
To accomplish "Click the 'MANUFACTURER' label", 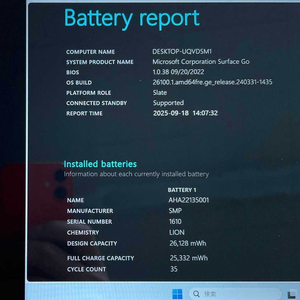I will pyautogui.click(x=90, y=211).
